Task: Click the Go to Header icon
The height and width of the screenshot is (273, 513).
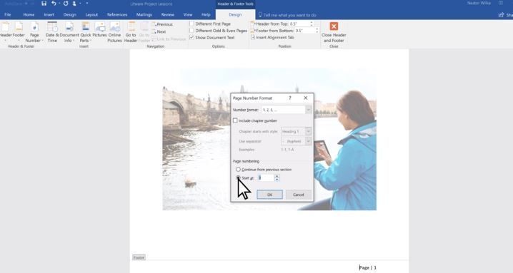Action: click(x=131, y=27)
